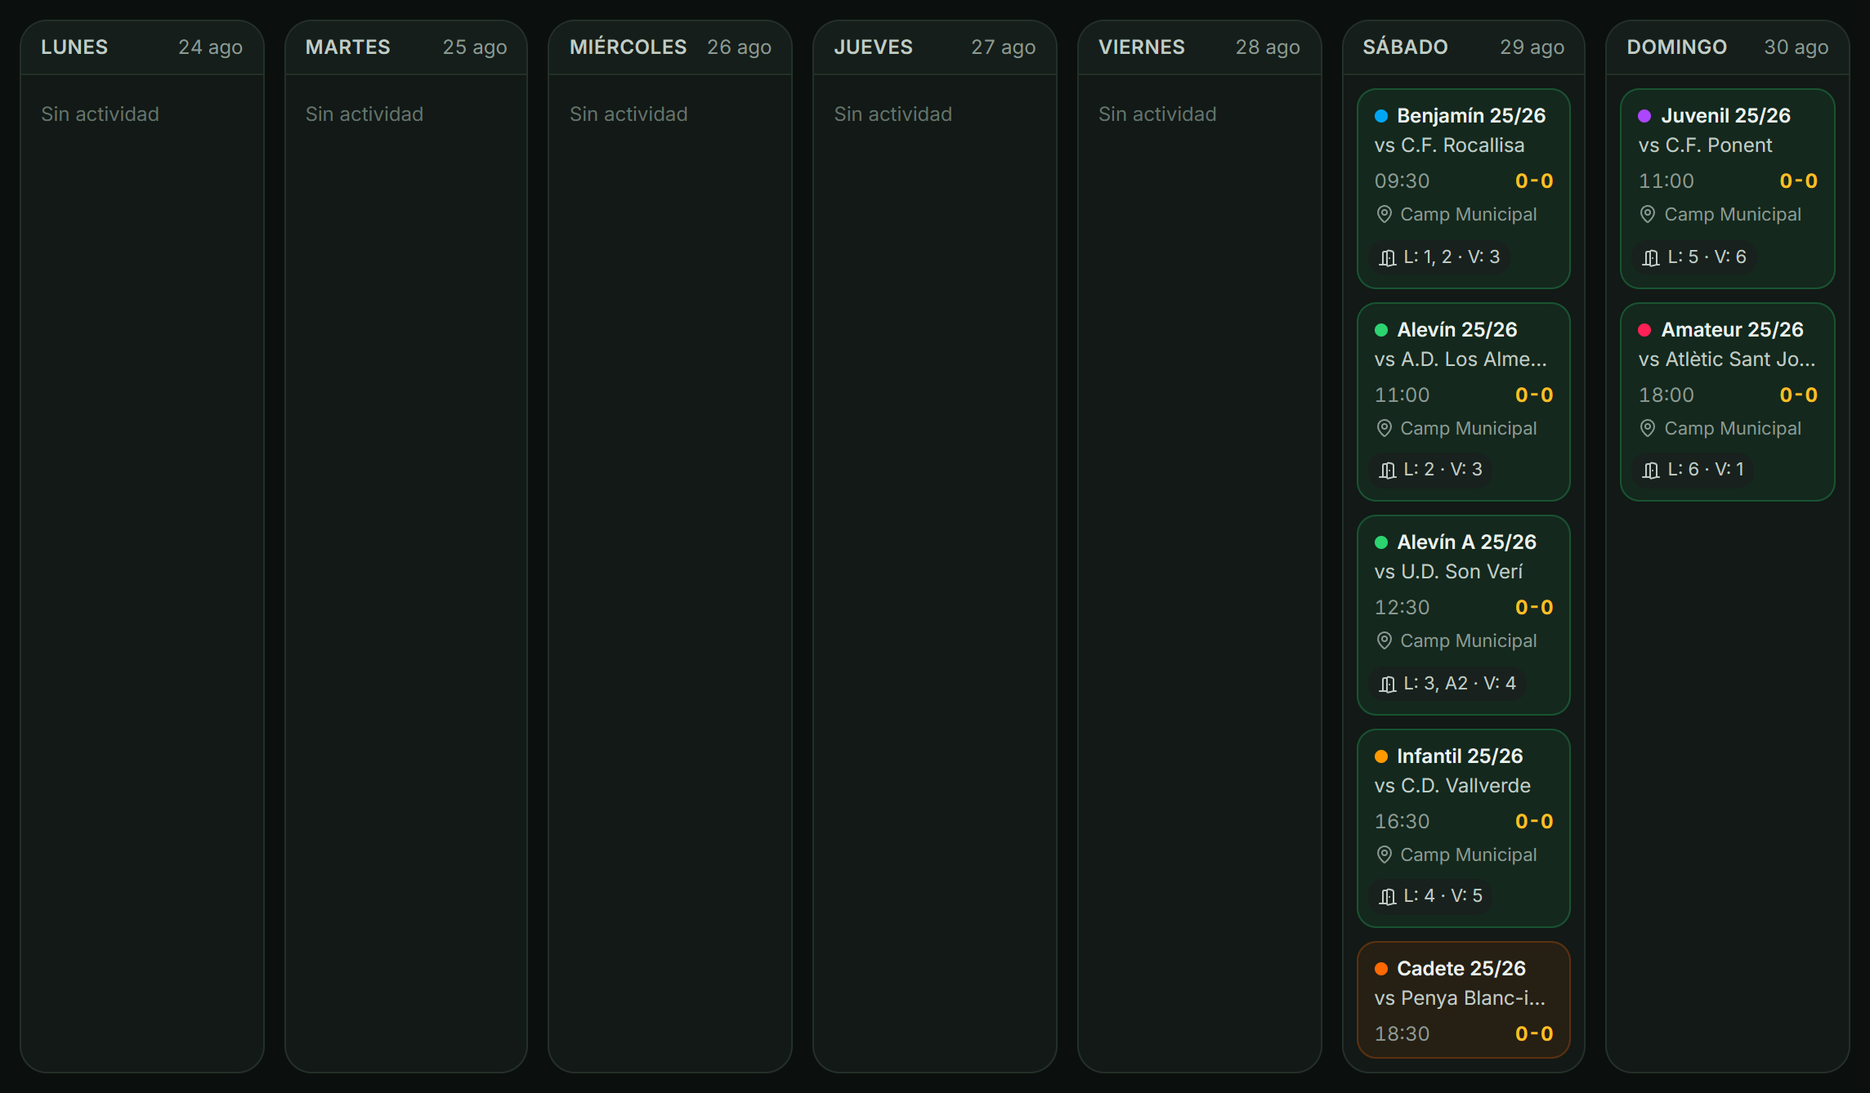This screenshot has width=1870, height=1093.
Task: Open the Alevín A 25/26 match title
Action: [1466, 542]
